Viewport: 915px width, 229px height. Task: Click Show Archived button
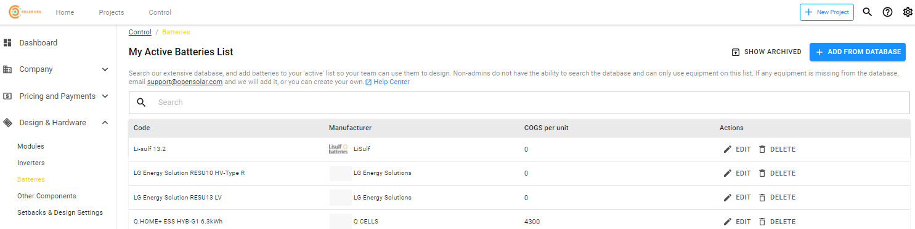click(766, 52)
